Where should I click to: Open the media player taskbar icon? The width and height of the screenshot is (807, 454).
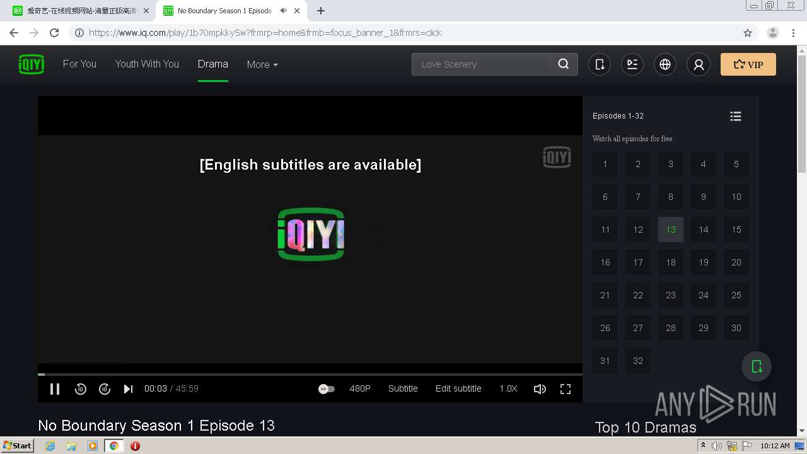(93, 446)
